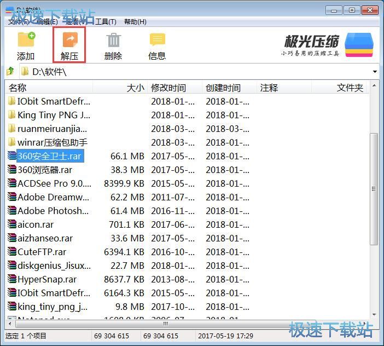Click archive icon of Adobe Dreamw... file
This screenshot has width=384, height=346.
(12, 197)
